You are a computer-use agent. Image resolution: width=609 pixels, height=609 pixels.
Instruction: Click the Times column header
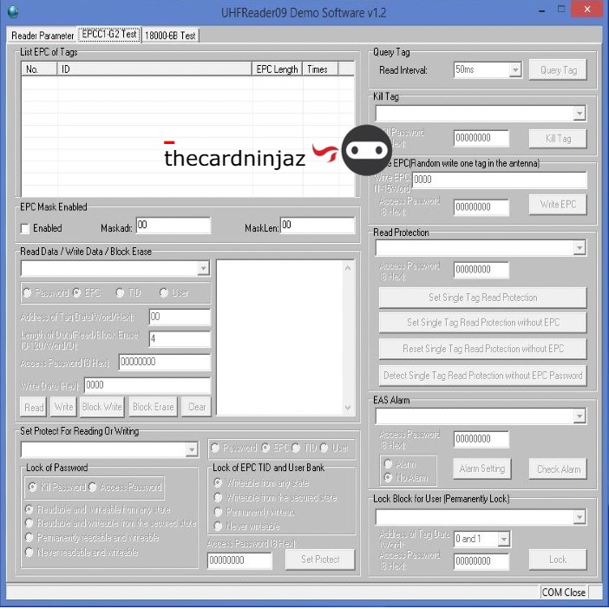click(x=317, y=69)
